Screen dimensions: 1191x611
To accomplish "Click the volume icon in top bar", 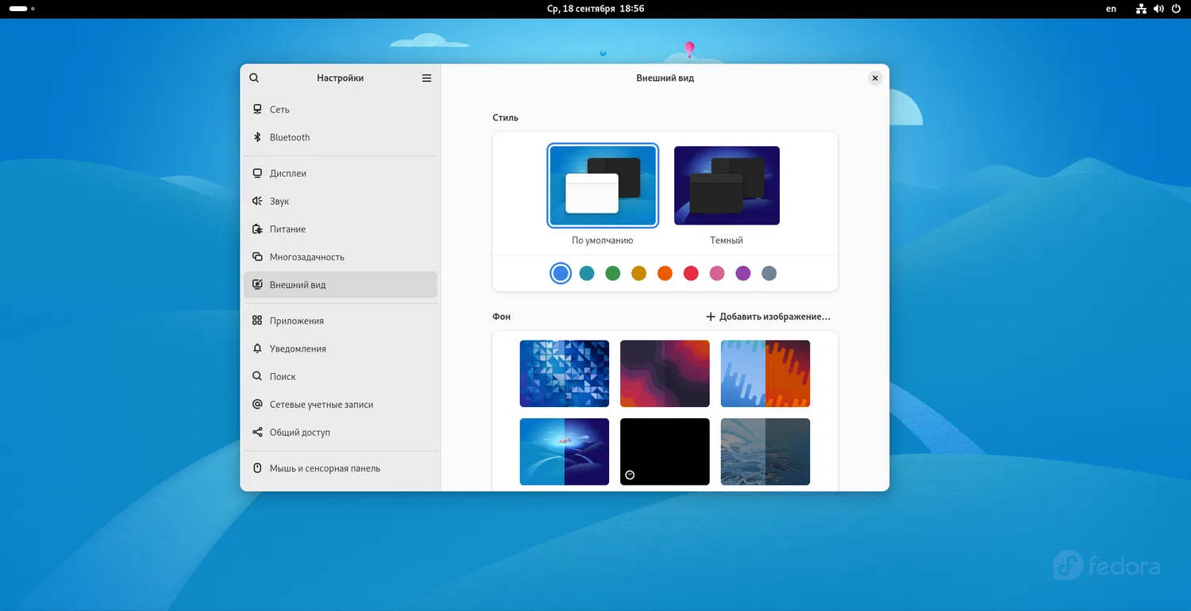I will [x=1158, y=9].
